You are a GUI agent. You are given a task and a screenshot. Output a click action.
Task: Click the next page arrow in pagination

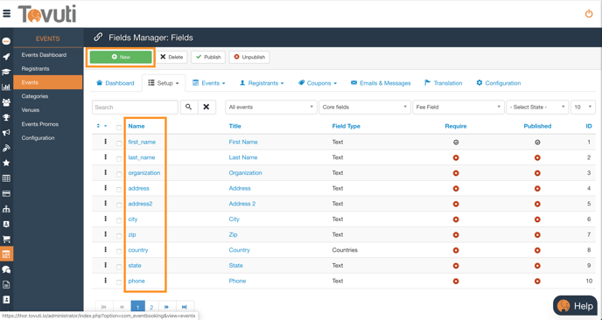pos(166,307)
